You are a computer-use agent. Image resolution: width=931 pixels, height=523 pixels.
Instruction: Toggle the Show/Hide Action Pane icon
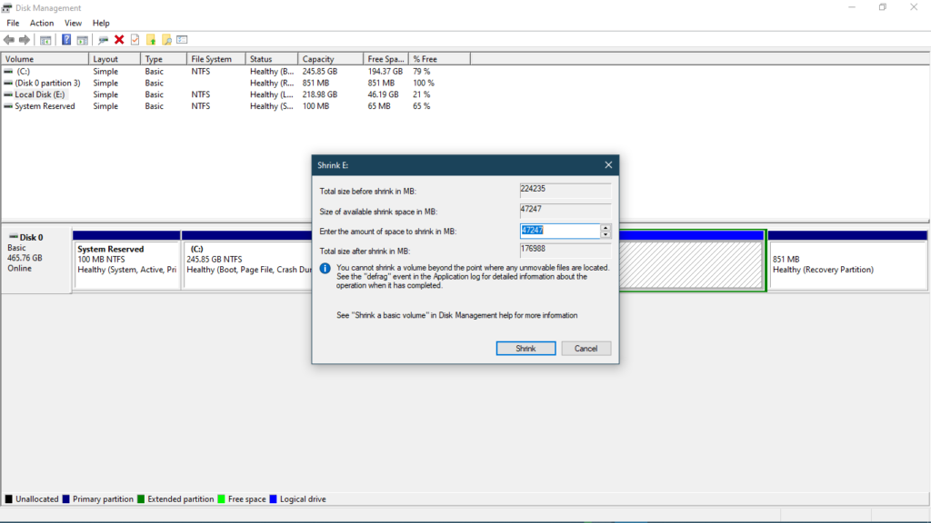click(x=84, y=39)
